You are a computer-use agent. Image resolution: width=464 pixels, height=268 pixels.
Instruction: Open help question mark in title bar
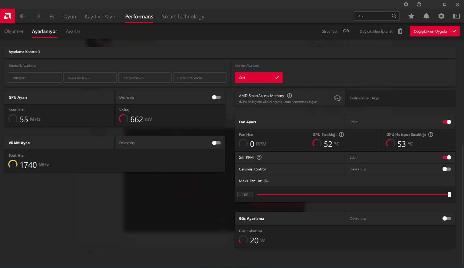tap(419, 4)
